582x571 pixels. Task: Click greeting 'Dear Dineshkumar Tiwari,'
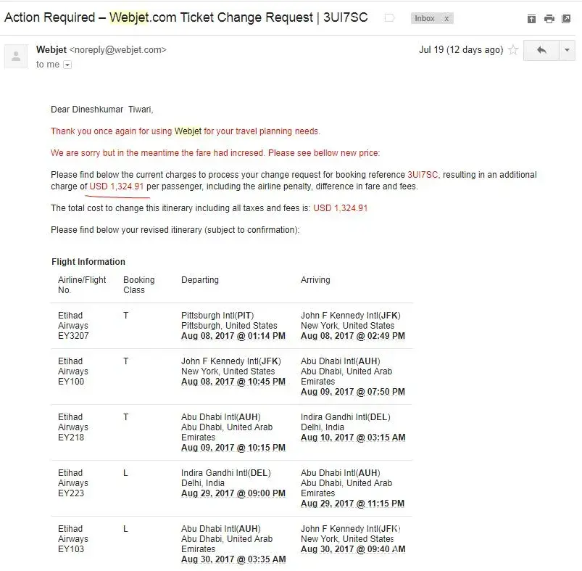pyautogui.click(x=102, y=110)
